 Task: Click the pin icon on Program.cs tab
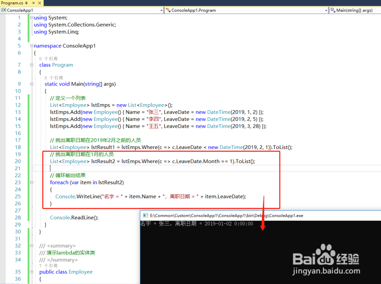(x=33, y=3)
